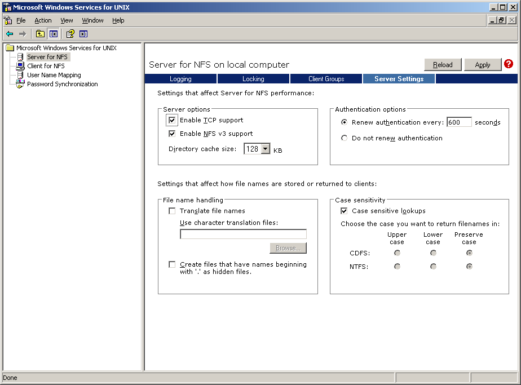Image resolution: width=521 pixels, height=385 pixels.
Task: Click the Forward arrow in the toolbar
Action: pyautogui.click(x=22, y=34)
